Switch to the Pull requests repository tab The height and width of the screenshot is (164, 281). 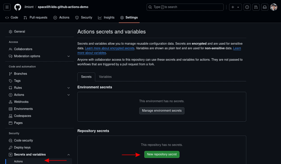pos(36,18)
